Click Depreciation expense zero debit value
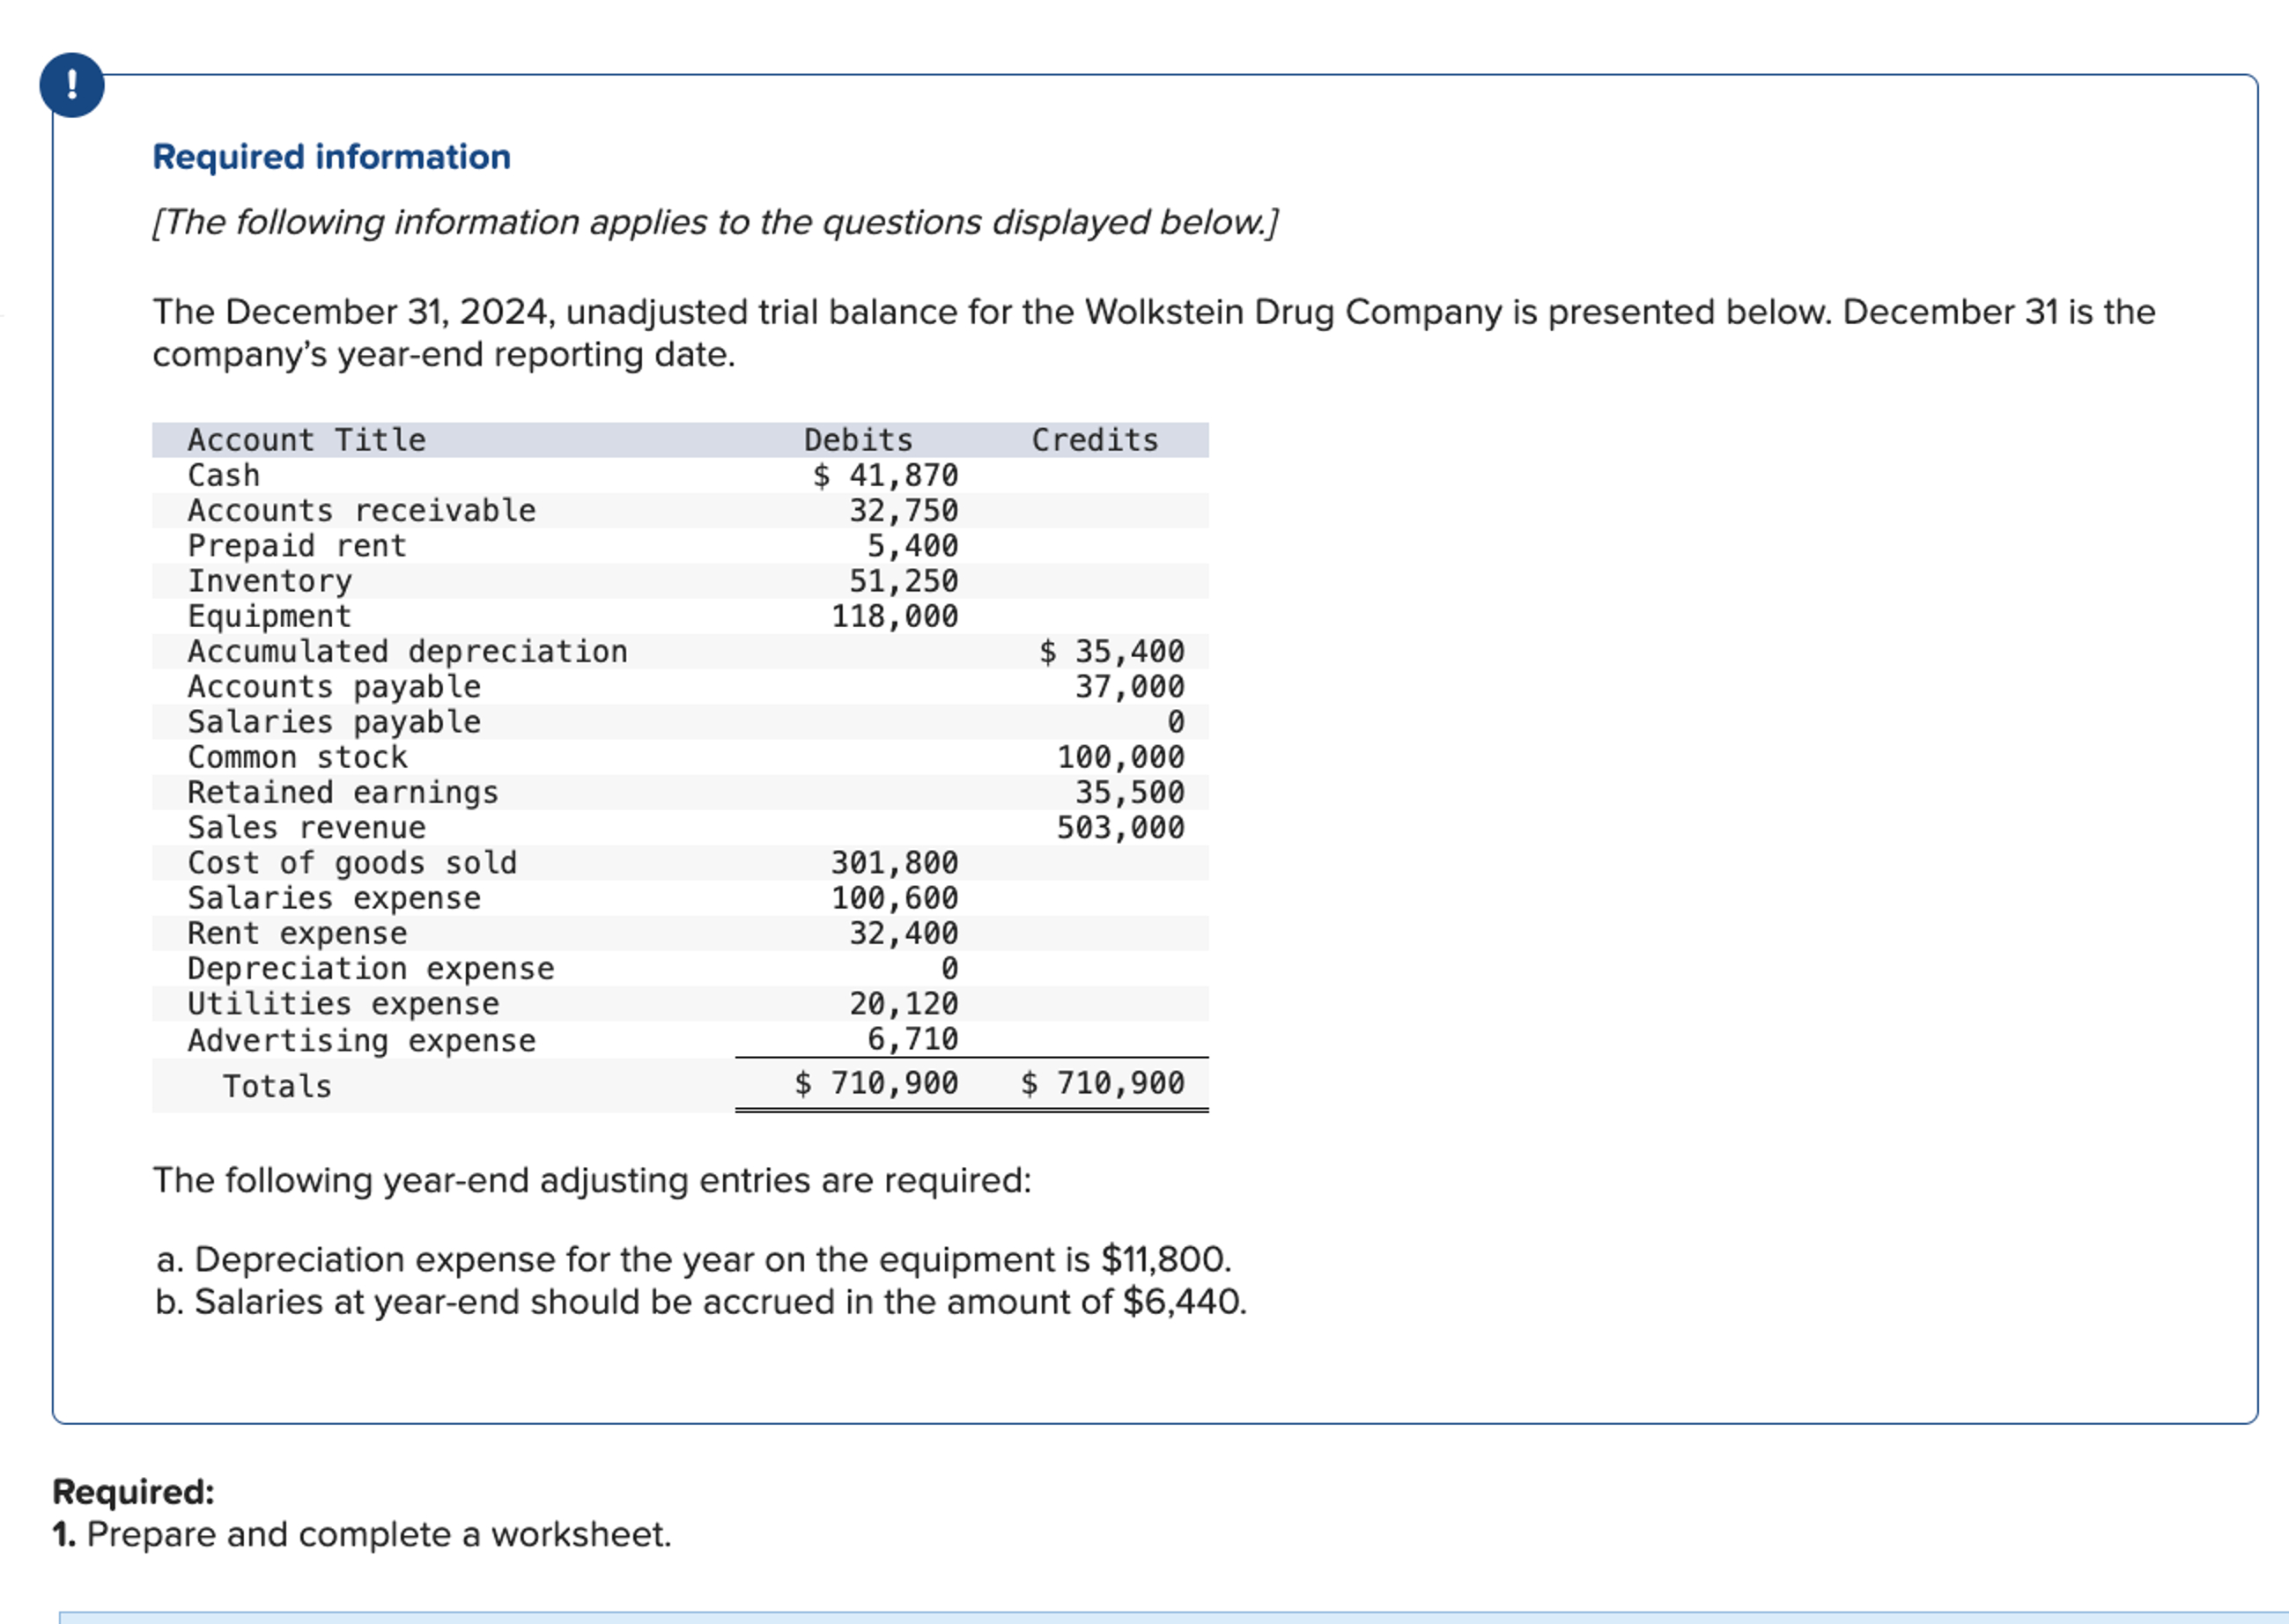The height and width of the screenshot is (1624, 2289). coord(949,969)
